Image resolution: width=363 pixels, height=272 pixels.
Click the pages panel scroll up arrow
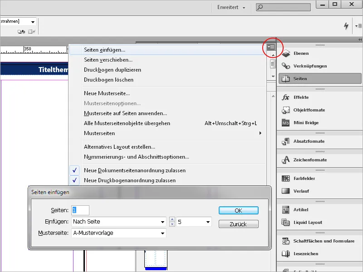click(273, 55)
